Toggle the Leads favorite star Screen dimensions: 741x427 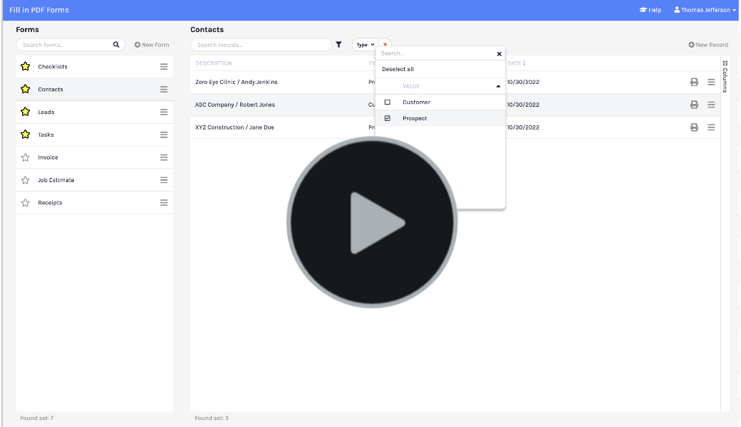[x=26, y=112]
